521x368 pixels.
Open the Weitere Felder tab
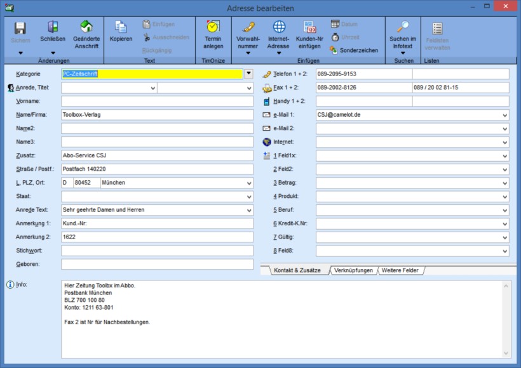400,270
